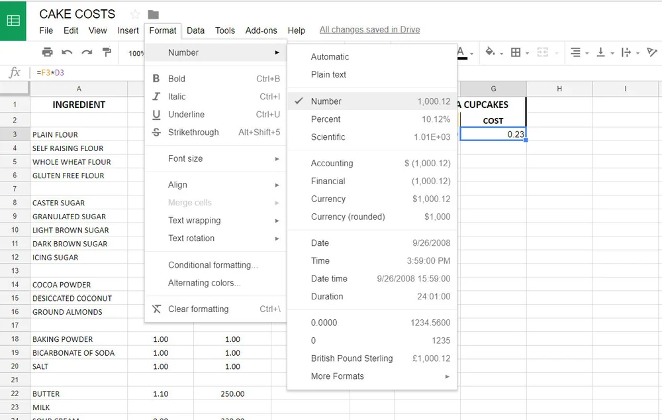Select Duration format
This screenshot has height=420, width=662.
(372, 296)
